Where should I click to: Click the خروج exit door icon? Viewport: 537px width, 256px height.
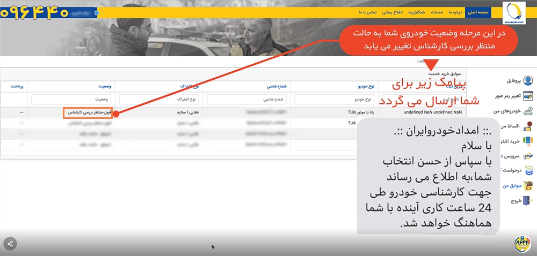point(528,201)
